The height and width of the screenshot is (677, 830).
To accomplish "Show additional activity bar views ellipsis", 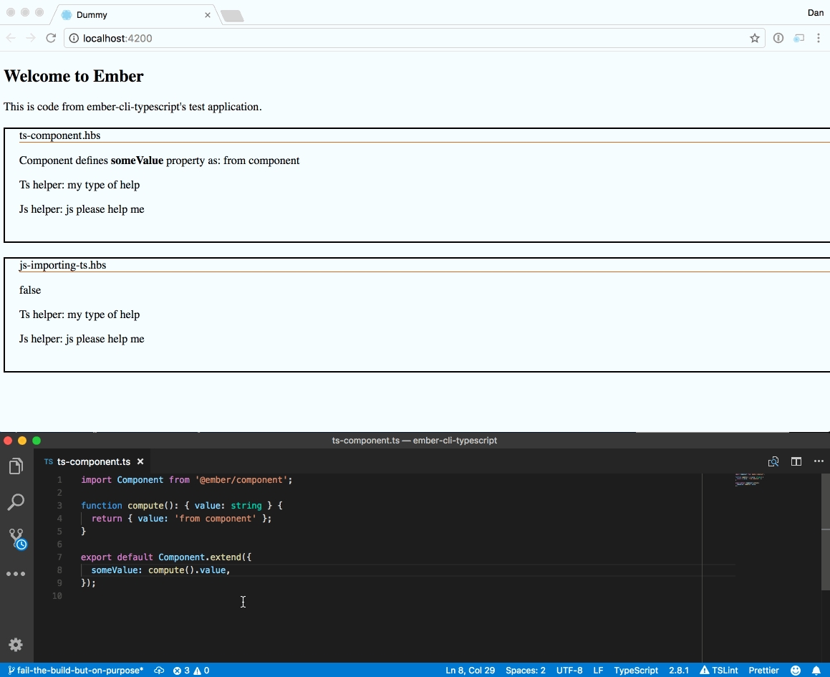I will pos(16,574).
